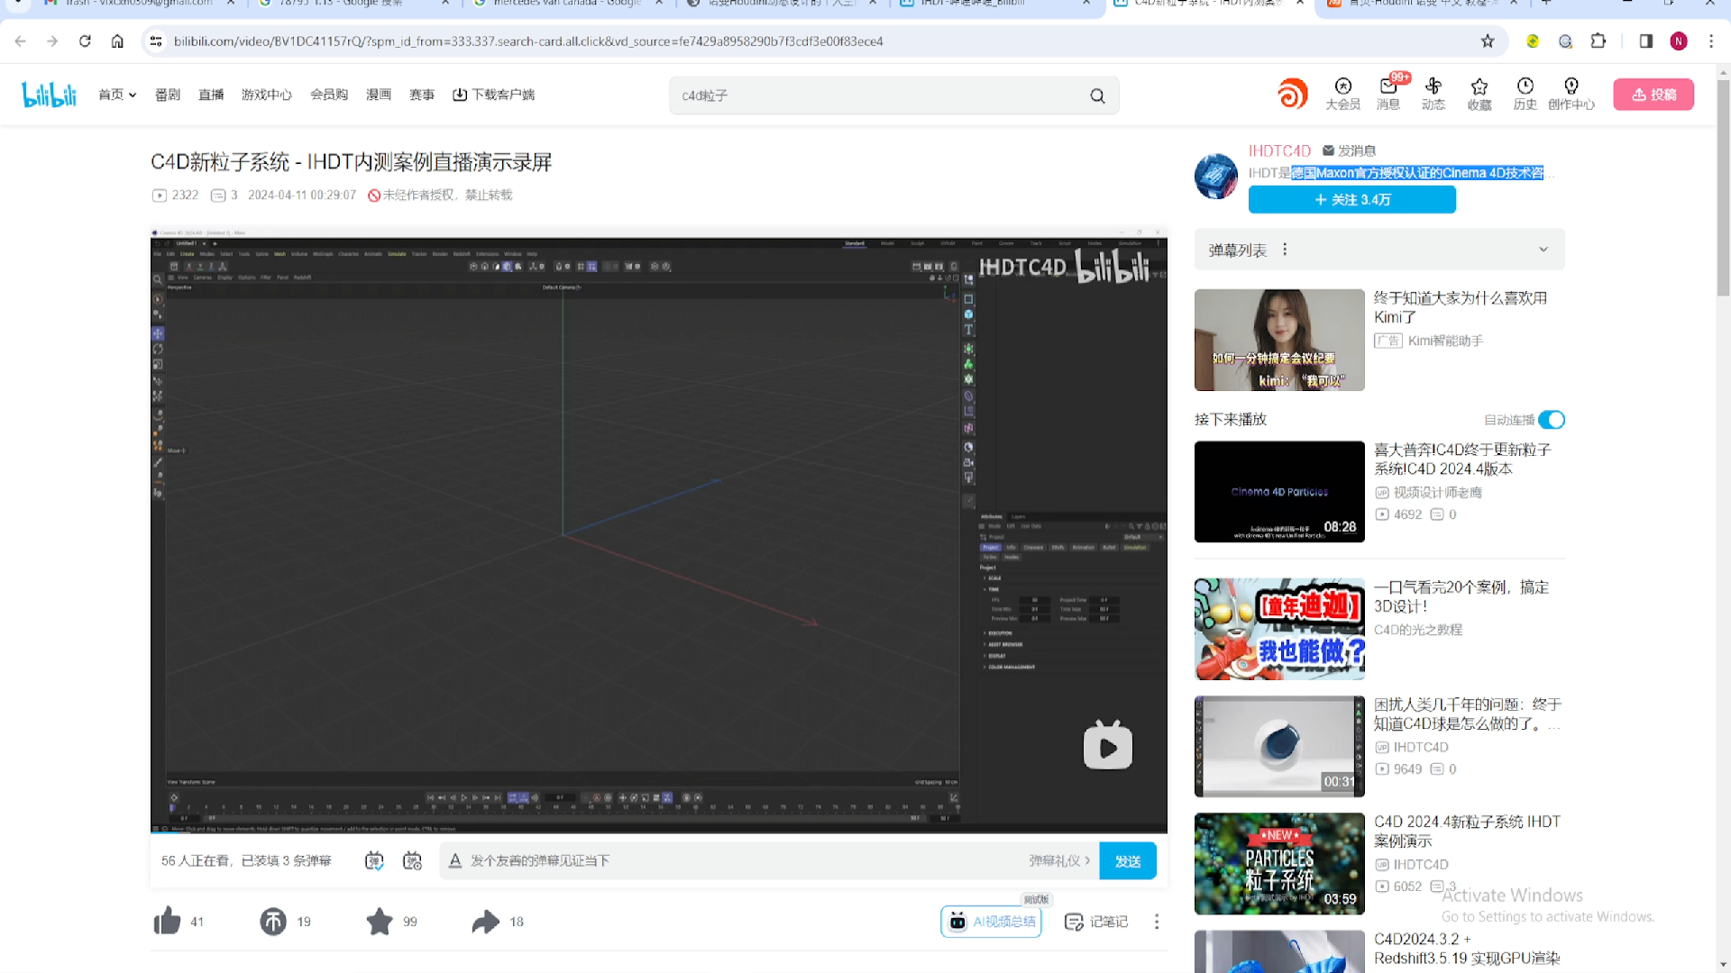Open the history clock icon
This screenshot has width=1731, height=973.
[x=1525, y=87]
